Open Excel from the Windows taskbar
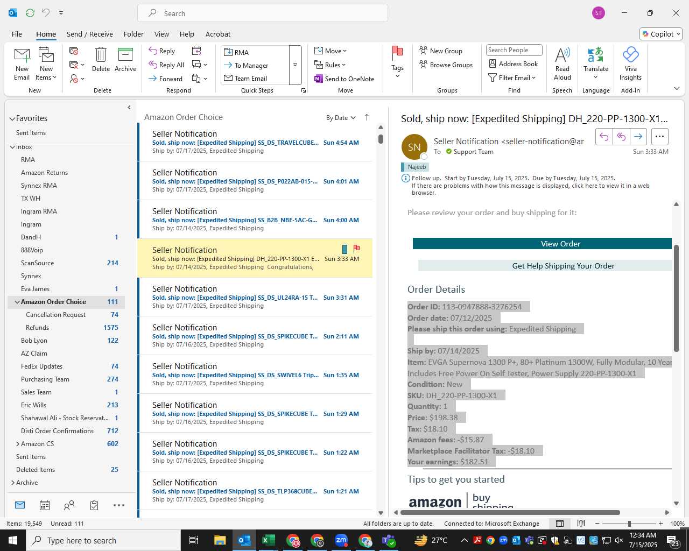The image size is (689, 551). [268, 540]
